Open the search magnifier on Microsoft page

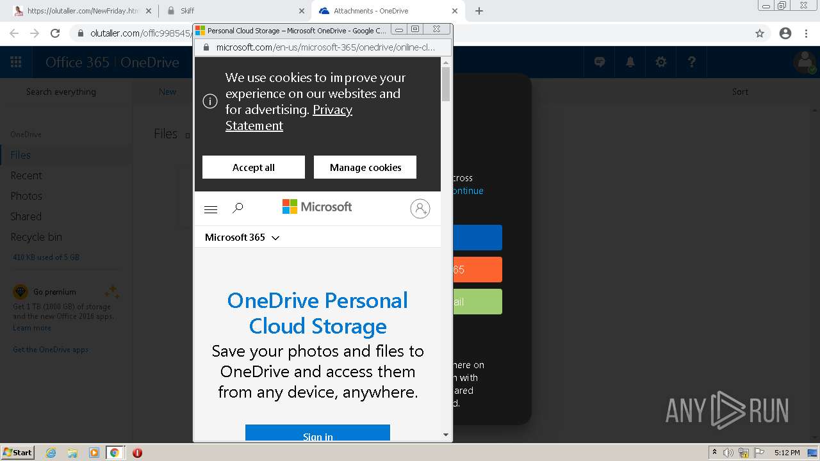click(238, 208)
